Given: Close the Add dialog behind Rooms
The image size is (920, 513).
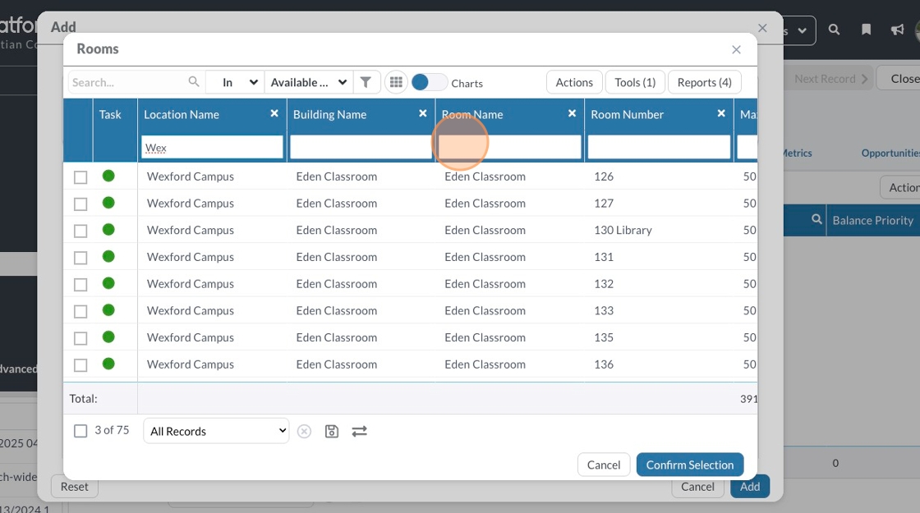Looking at the screenshot, I should (x=762, y=28).
